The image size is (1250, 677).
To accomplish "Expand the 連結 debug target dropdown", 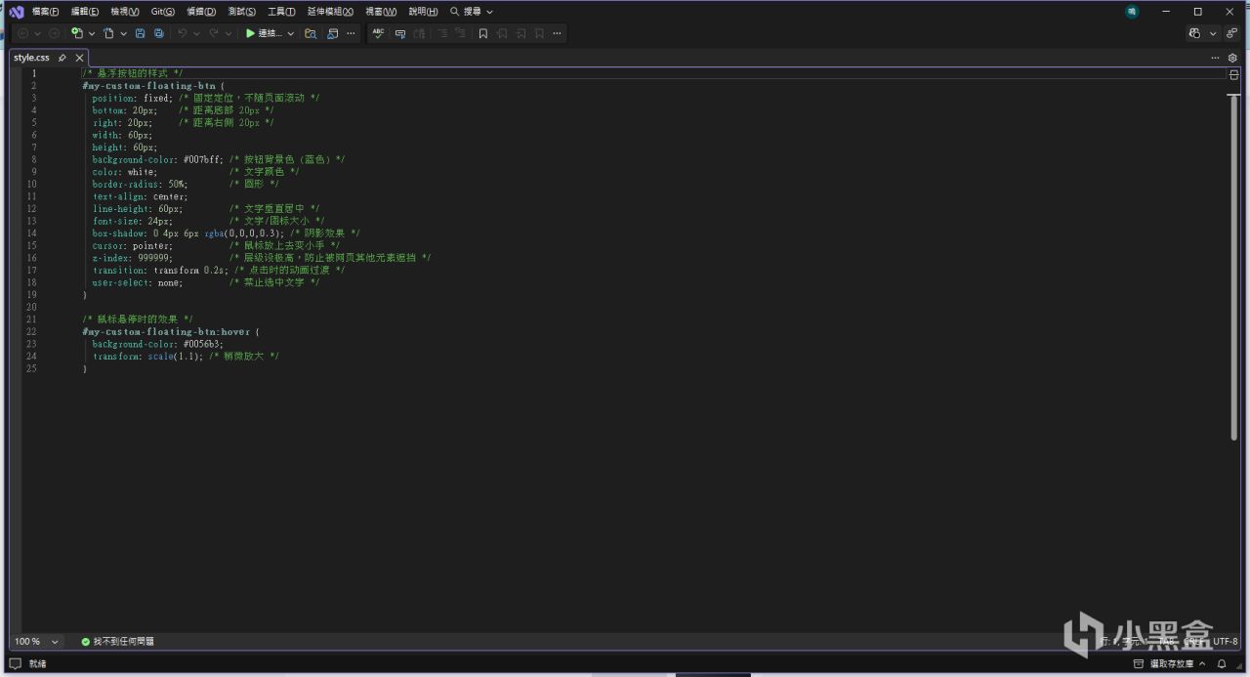I will pos(291,33).
